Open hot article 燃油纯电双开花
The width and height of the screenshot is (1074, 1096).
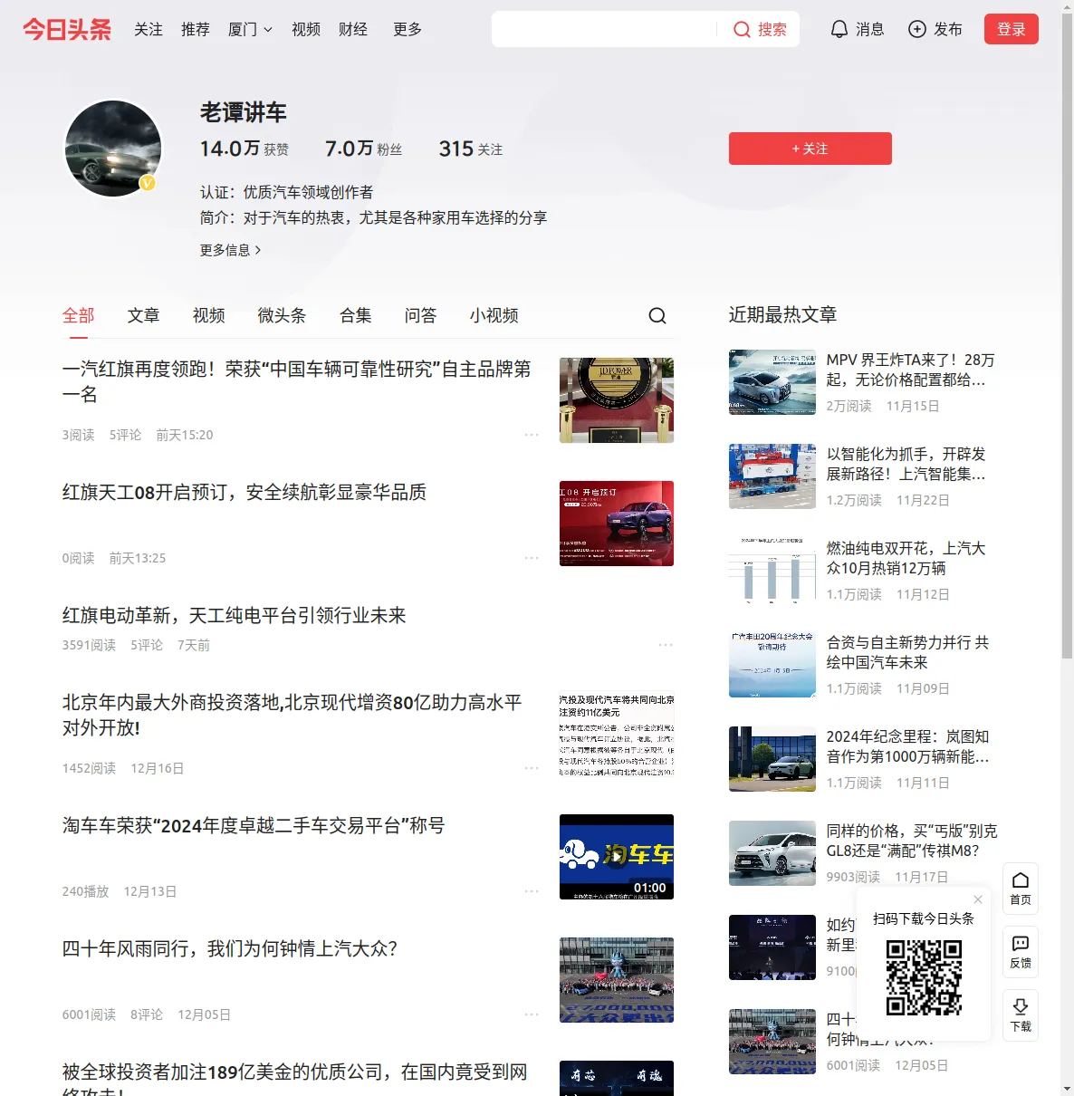tap(906, 558)
